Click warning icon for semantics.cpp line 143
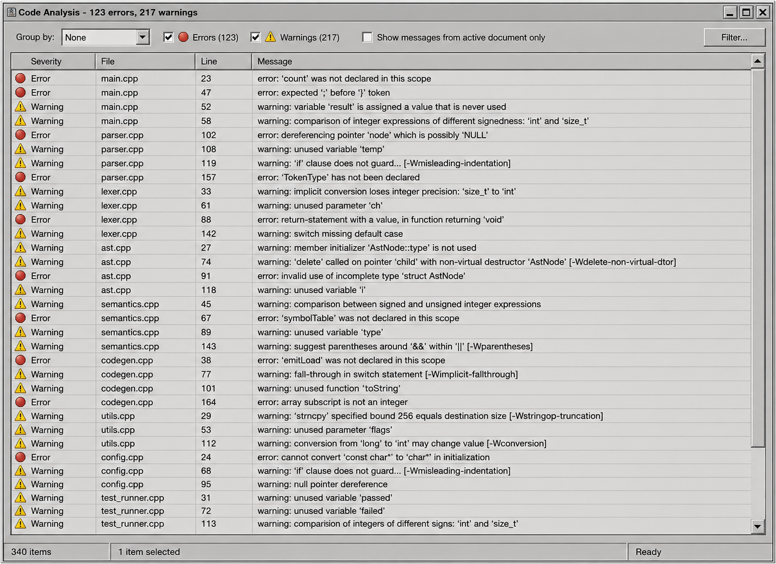Image resolution: width=776 pixels, height=564 pixels. click(x=21, y=347)
